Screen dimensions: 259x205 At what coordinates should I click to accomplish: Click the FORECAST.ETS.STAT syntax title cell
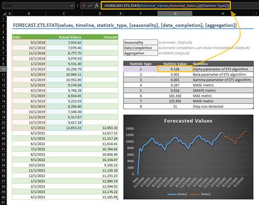tap(125, 25)
